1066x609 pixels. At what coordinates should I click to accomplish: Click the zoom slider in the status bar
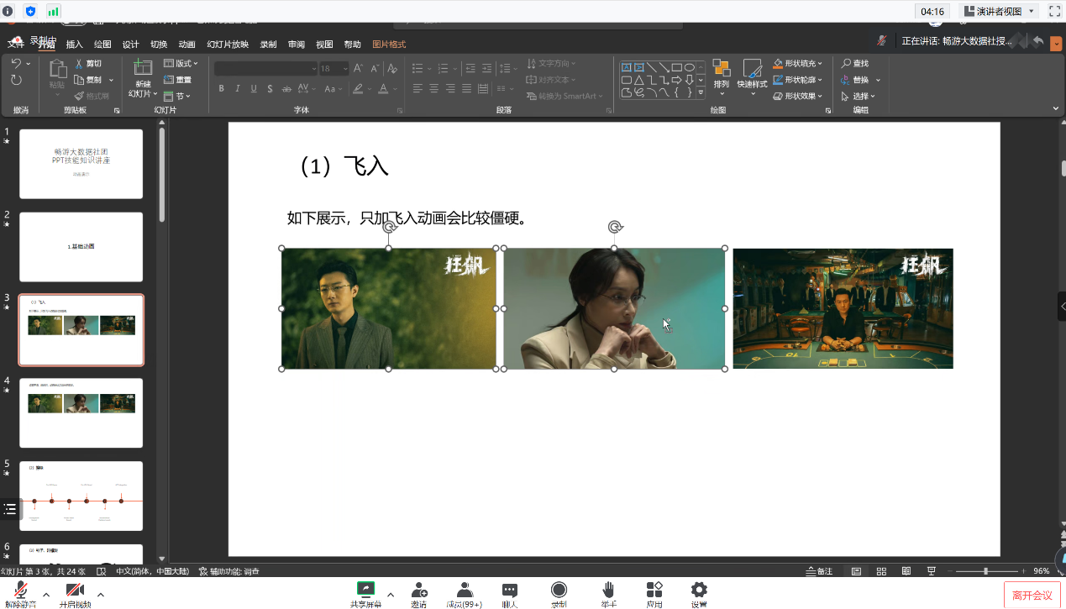point(985,571)
